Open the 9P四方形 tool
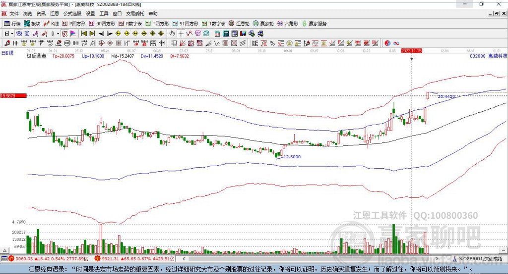The width and height of the screenshot is (508, 274). (102, 24)
